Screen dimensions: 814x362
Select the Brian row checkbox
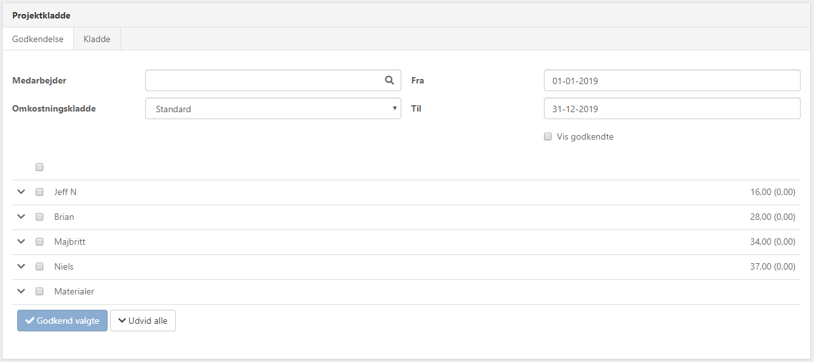(x=39, y=217)
